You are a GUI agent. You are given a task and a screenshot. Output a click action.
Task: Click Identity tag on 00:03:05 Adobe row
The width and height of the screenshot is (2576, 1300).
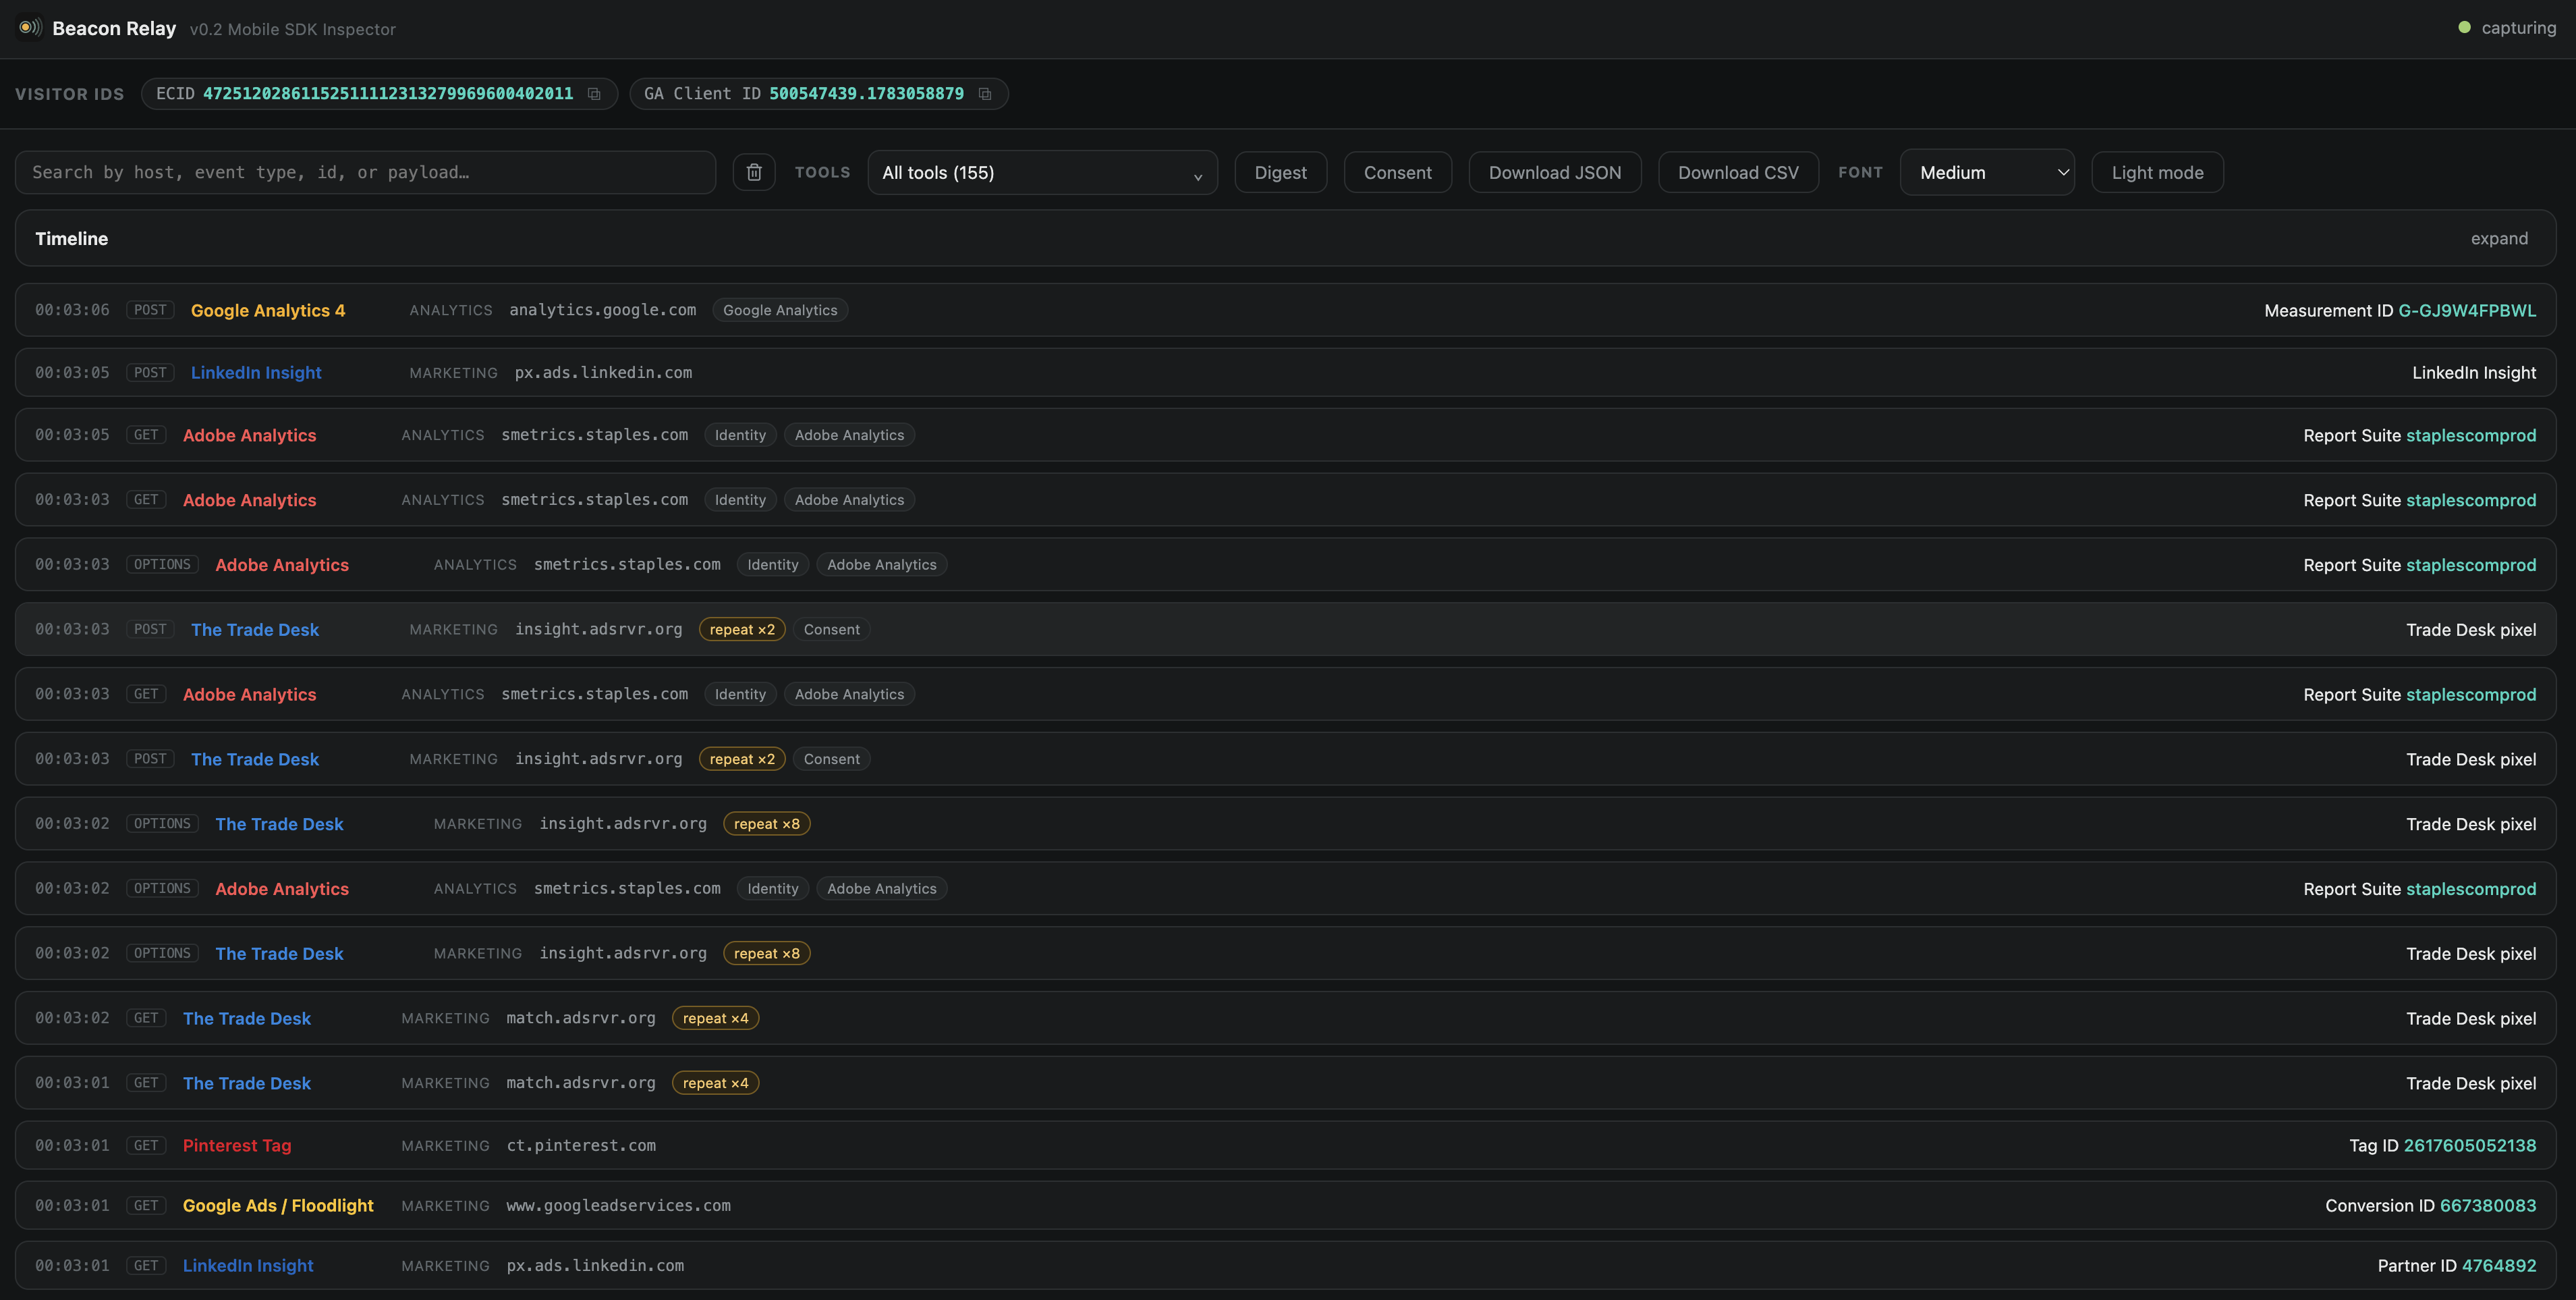[740, 435]
